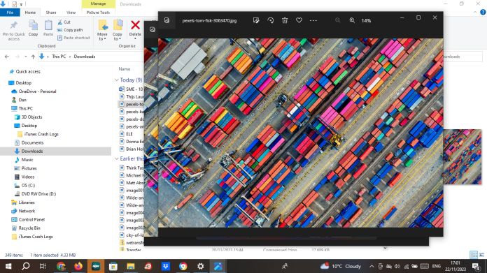Collapse the ribbon with the chevron arrow
Viewport: 487px width, 273px height.
(475, 13)
